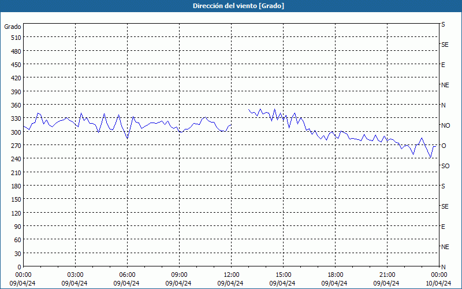Image resolution: width=462 pixels, height=289 pixels.
Task: Select the left-axis value 60
Action: [18, 240]
